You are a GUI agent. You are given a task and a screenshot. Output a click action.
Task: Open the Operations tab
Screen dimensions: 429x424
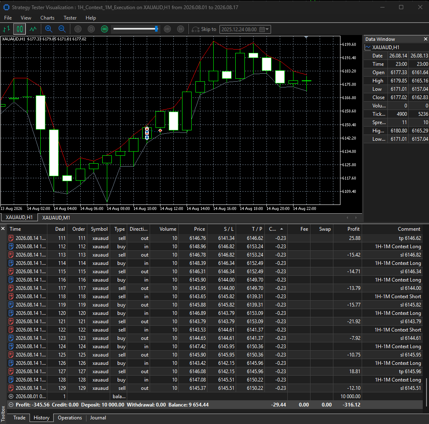pos(70,418)
